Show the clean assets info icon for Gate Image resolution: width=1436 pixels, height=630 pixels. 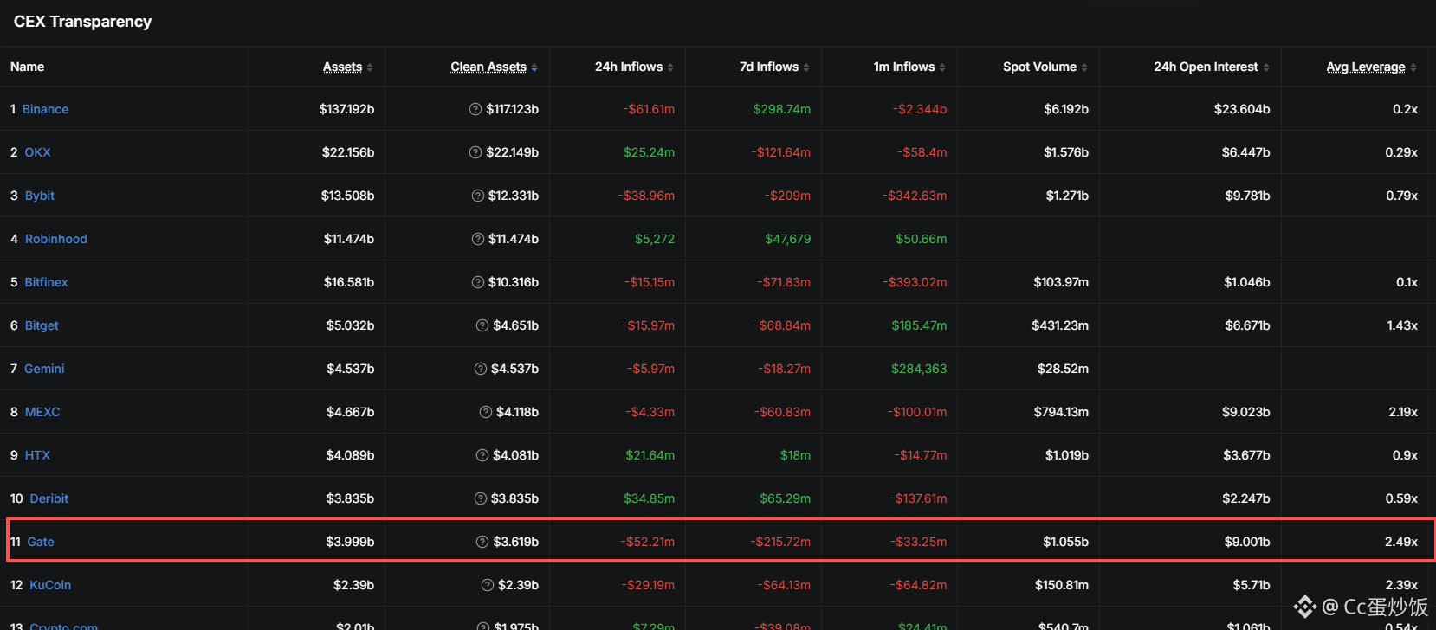click(482, 542)
